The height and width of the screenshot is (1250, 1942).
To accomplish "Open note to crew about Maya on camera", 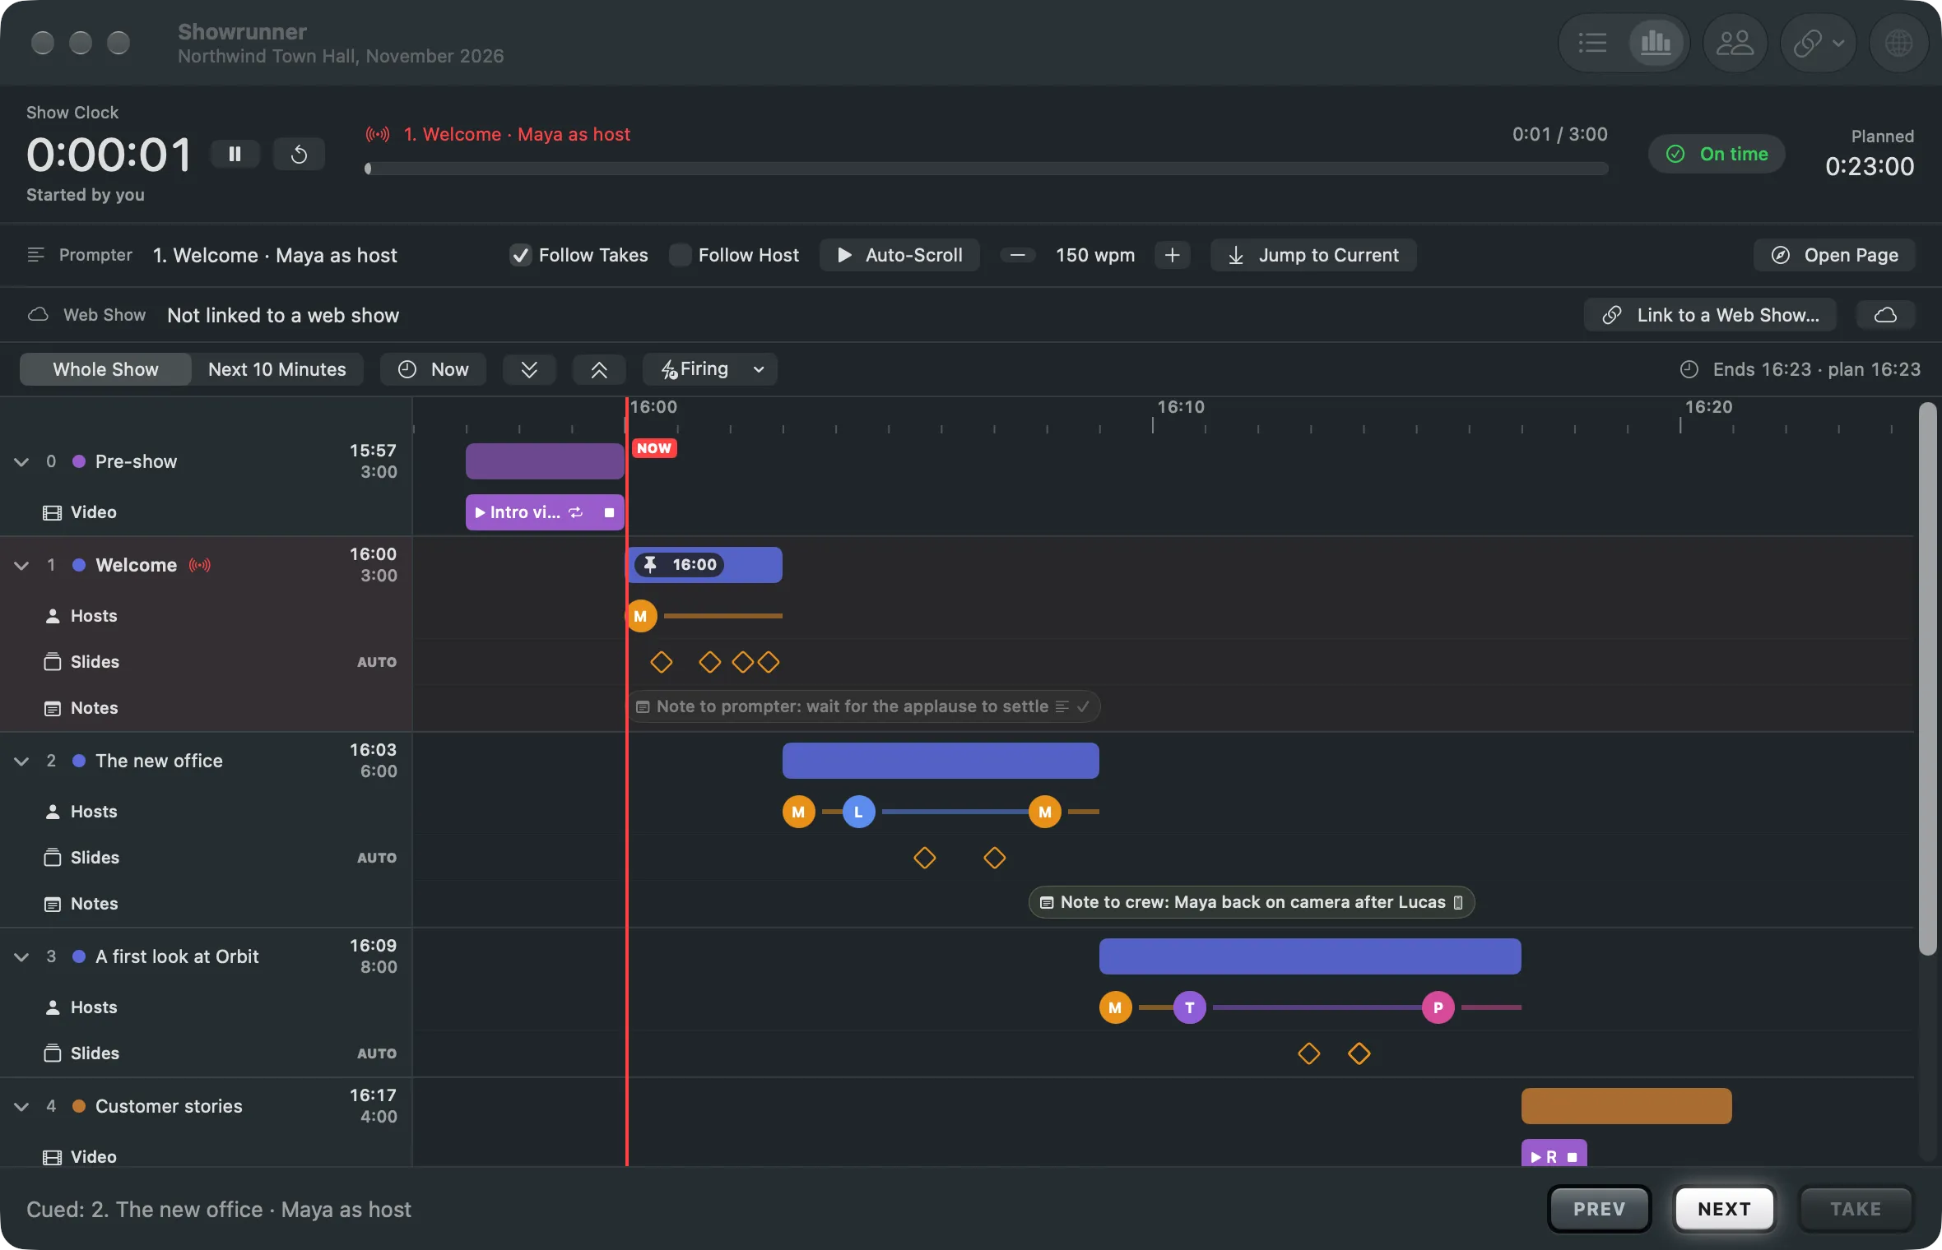I will tap(1252, 902).
